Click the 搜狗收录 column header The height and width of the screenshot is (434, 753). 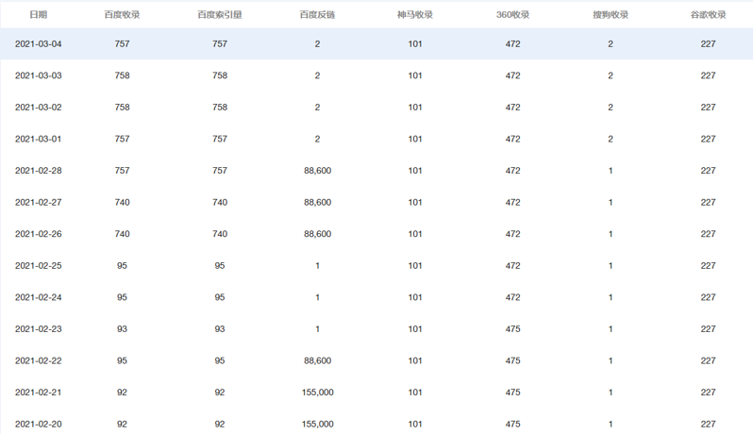(x=611, y=16)
